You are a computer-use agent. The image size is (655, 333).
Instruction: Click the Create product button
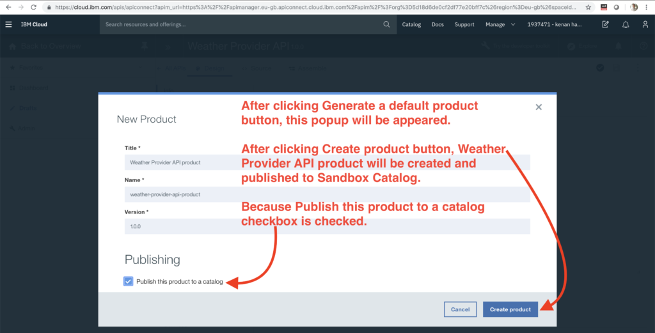[x=510, y=309]
